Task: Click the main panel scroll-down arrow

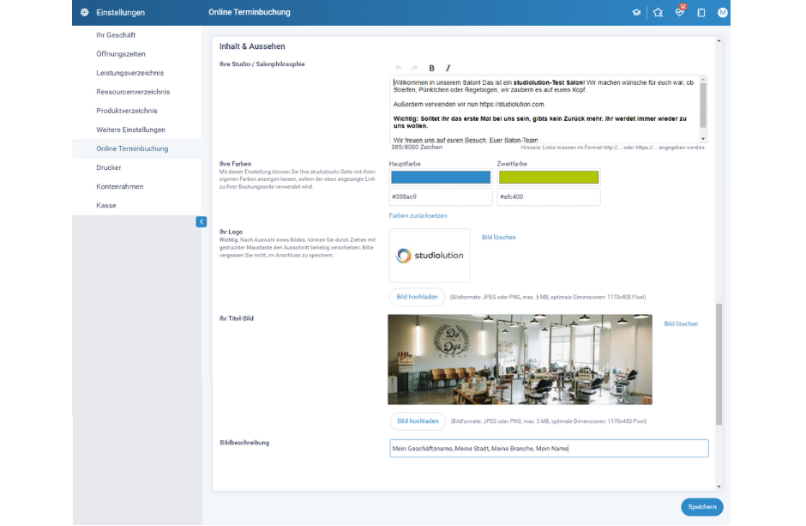Action: pos(719,487)
